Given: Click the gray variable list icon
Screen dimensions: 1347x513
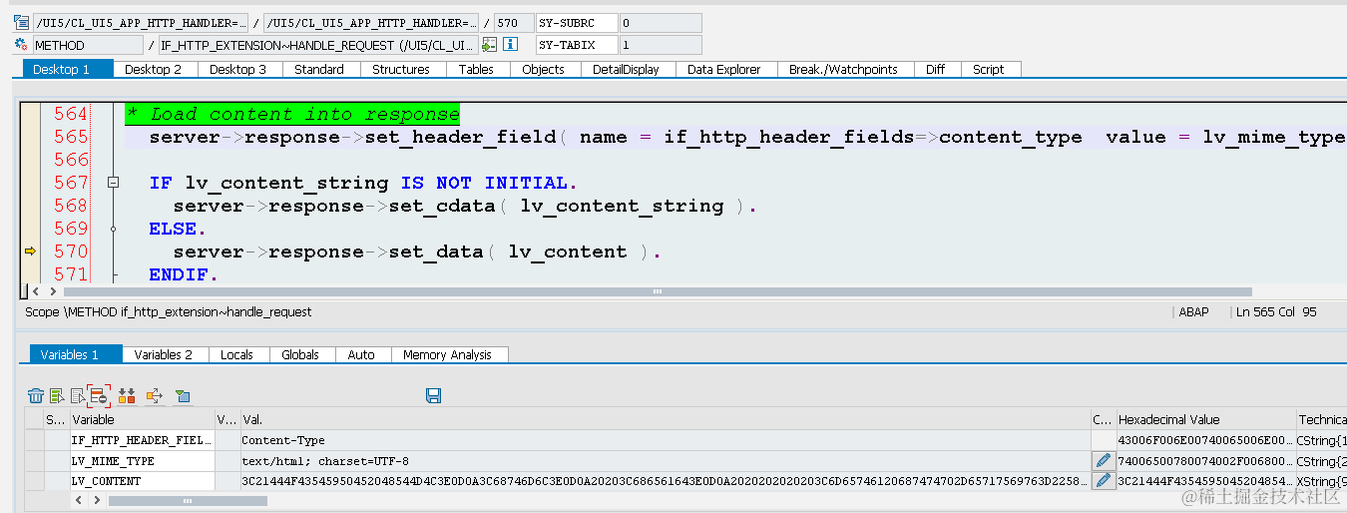Looking at the screenshot, I should 77,396.
